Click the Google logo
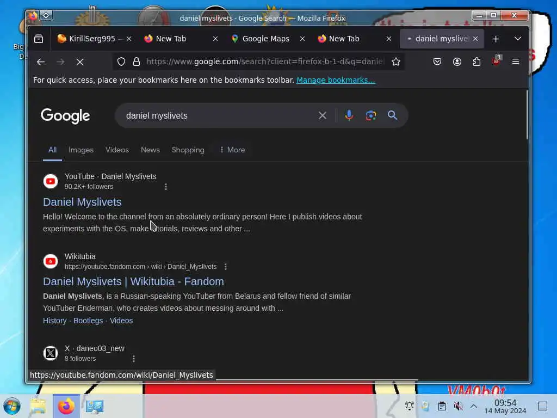557x418 pixels. tap(65, 116)
